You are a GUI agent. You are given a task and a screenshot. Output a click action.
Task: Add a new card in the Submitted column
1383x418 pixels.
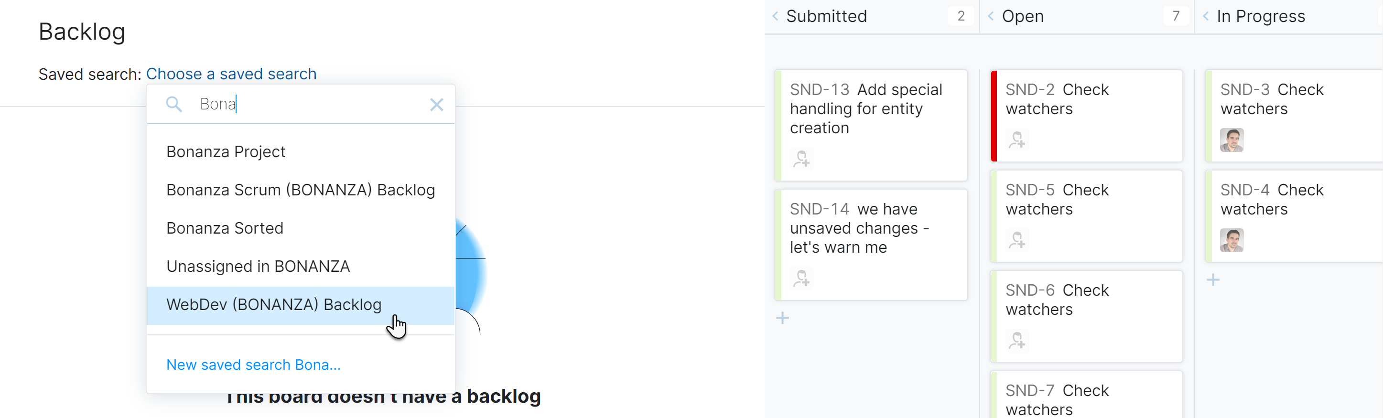click(783, 318)
